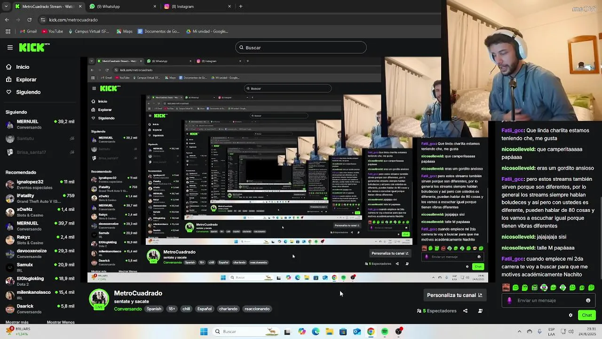Viewport: 602px width, 339px height.
Task: Focus the Enviar un mensaje chat field
Action: pyautogui.click(x=548, y=300)
